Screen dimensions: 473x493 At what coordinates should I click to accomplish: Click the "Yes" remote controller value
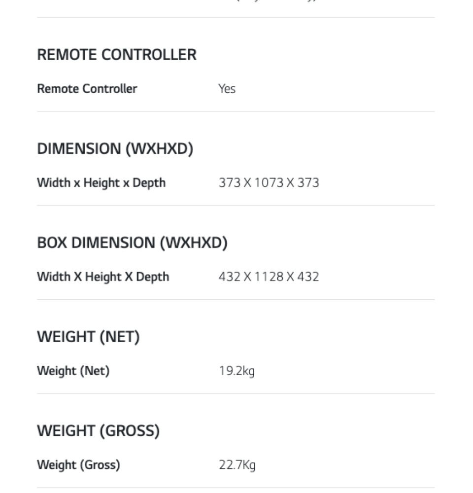(x=227, y=89)
